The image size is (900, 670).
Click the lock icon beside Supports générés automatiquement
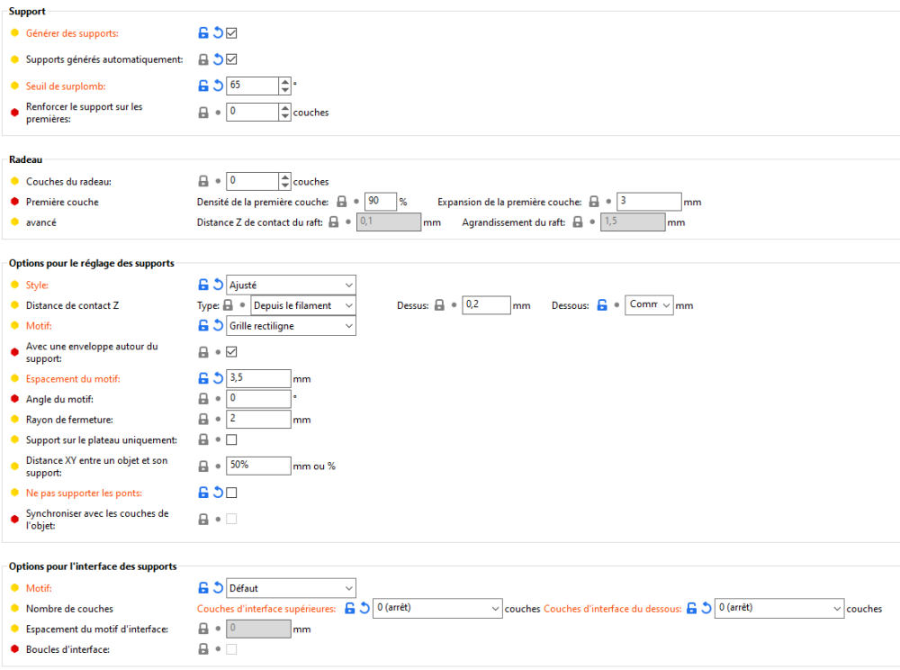click(203, 60)
